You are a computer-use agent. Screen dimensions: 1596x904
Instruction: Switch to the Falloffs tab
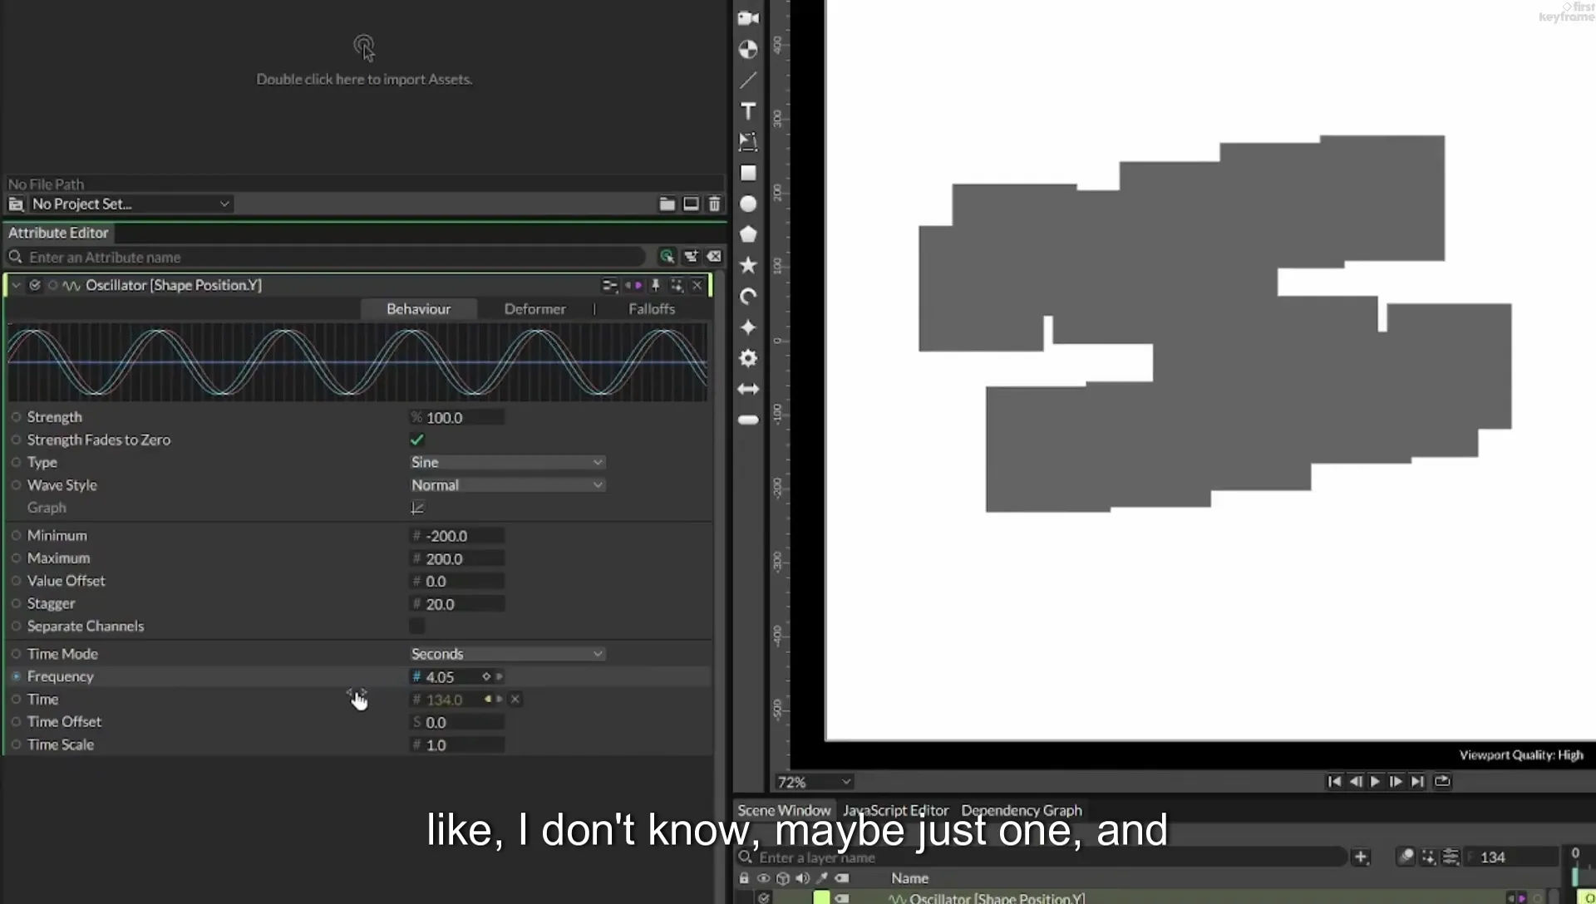(652, 309)
